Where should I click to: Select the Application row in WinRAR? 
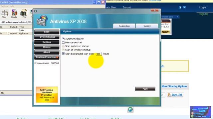tap(16, 33)
